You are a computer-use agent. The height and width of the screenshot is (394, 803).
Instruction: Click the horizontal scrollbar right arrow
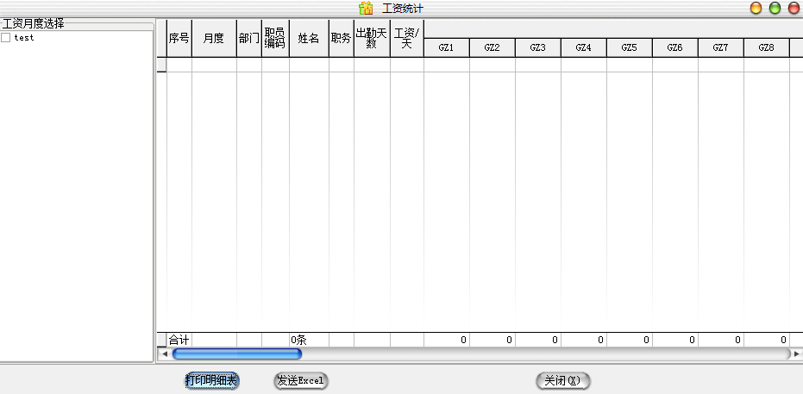(x=797, y=353)
